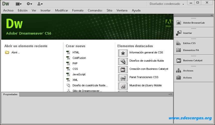Click the Business Catalyst panel icon
Screen dimensions: 215x125
(179, 60)
